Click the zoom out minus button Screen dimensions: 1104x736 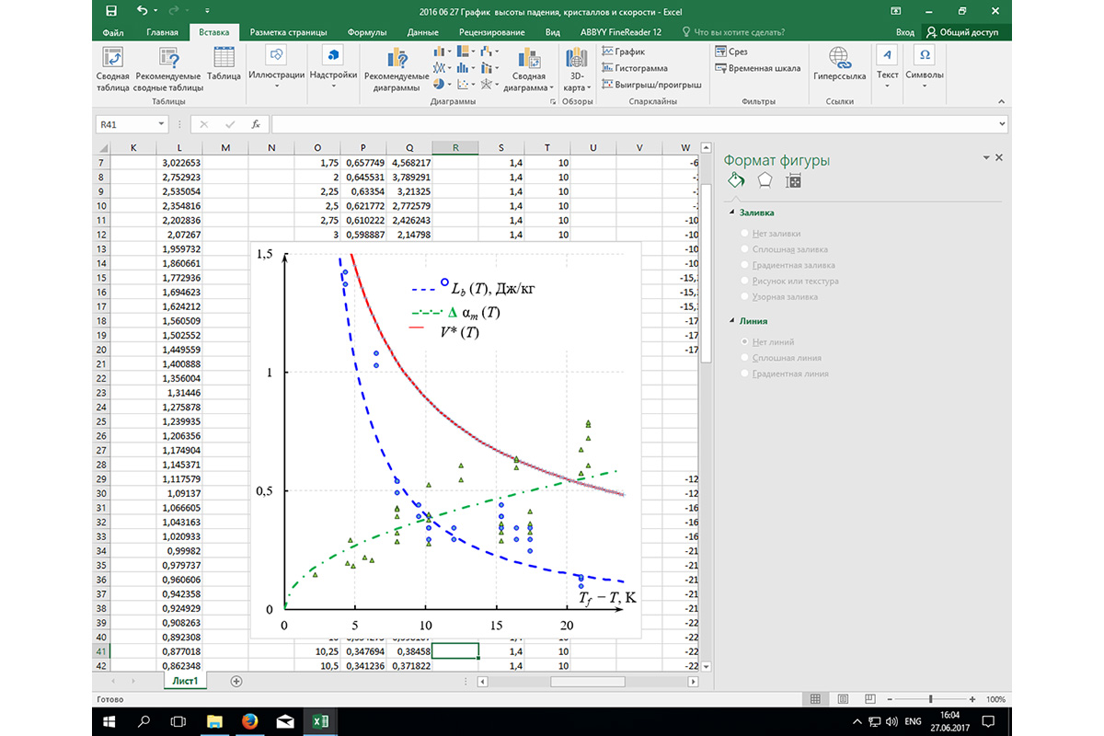click(x=888, y=700)
